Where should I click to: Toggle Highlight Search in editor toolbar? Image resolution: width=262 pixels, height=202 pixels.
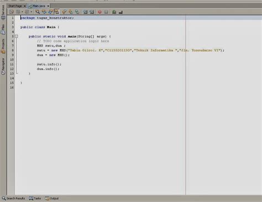tap(57, 12)
